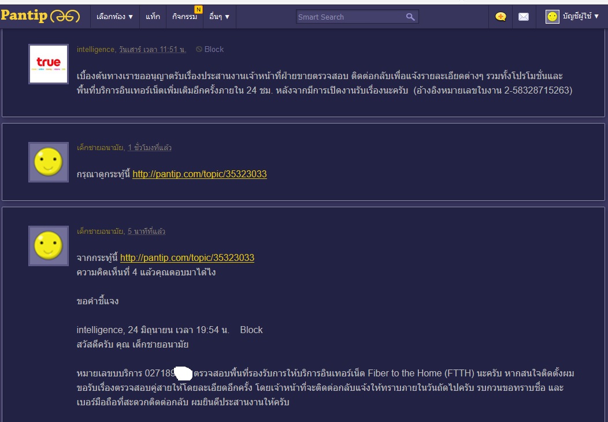
Task: Open topic link after จากกระทู้นี้
Action: [x=187, y=257]
